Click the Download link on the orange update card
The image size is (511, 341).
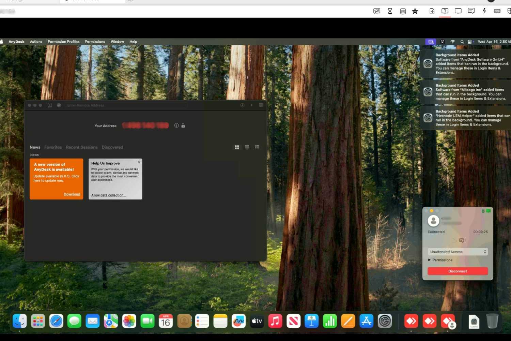72,194
